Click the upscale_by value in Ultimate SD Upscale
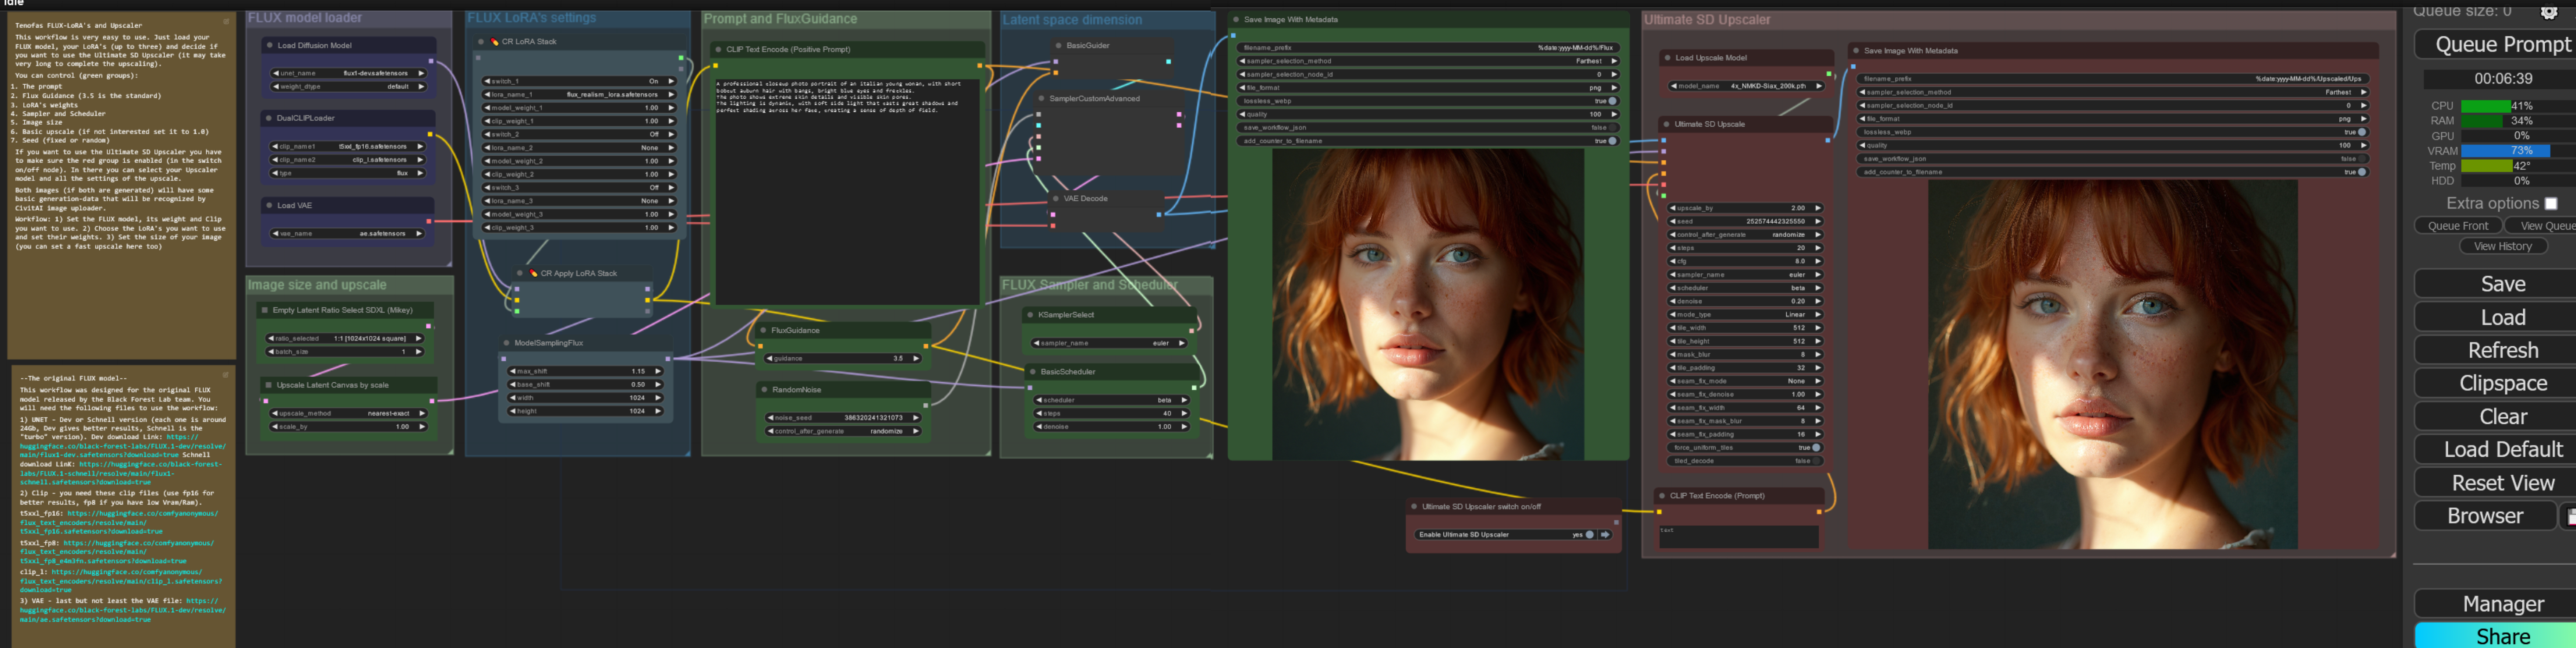 (x=1798, y=208)
